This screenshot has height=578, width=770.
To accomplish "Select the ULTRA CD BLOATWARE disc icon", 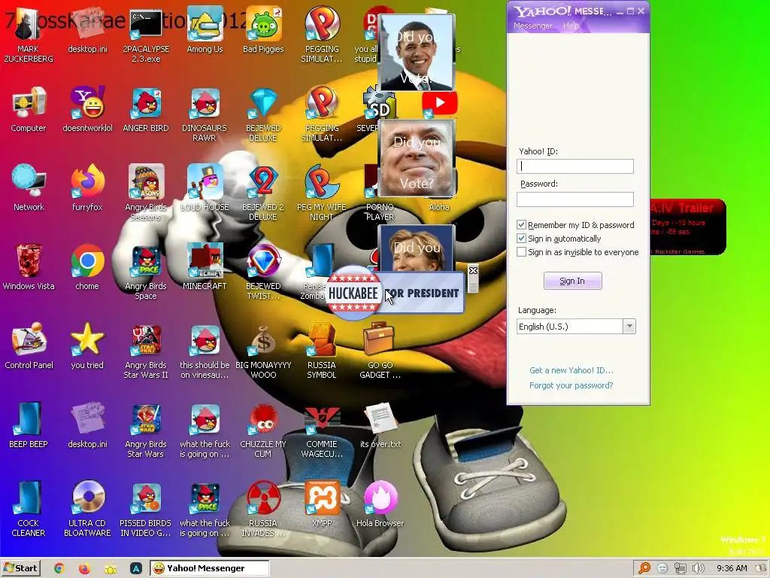I will click(x=87, y=509).
